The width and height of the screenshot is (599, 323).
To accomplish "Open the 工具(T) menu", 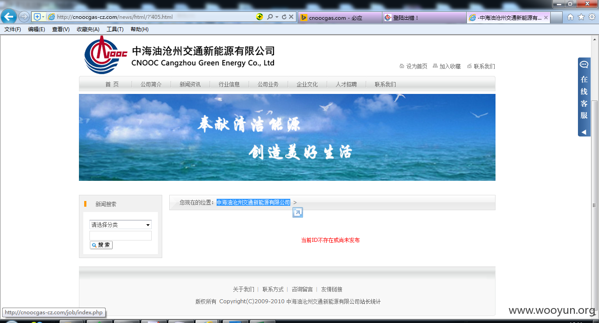I will [x=115, y=29].
